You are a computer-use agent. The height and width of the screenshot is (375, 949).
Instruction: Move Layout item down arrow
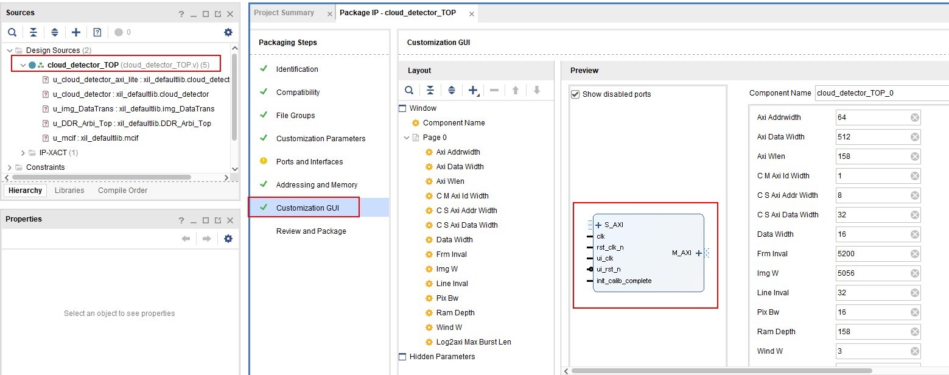pyautogui.click(x=536, y=90)
